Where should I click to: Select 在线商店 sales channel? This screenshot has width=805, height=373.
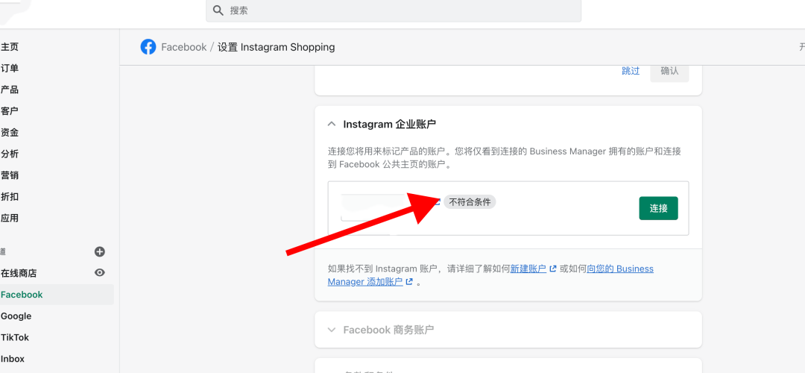[19, 273]
